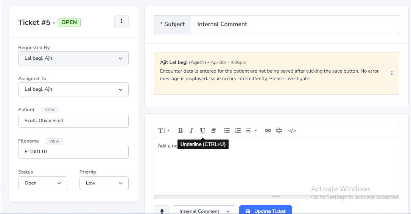
Task: Click the Update Ticket button
Action: point(265,211)
